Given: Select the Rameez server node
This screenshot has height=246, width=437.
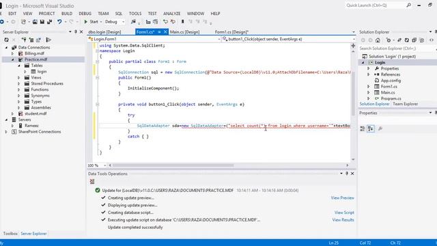Looking at the screenshot, I should click(x=31, y=126).
